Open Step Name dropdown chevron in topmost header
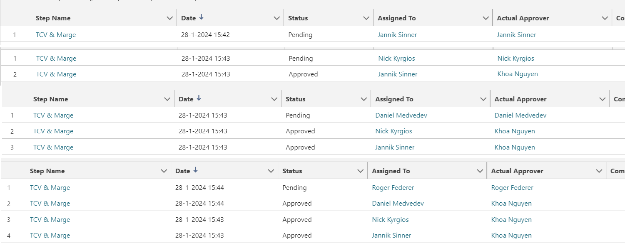This screenshot has height=243, width=625. pos(169,18)
